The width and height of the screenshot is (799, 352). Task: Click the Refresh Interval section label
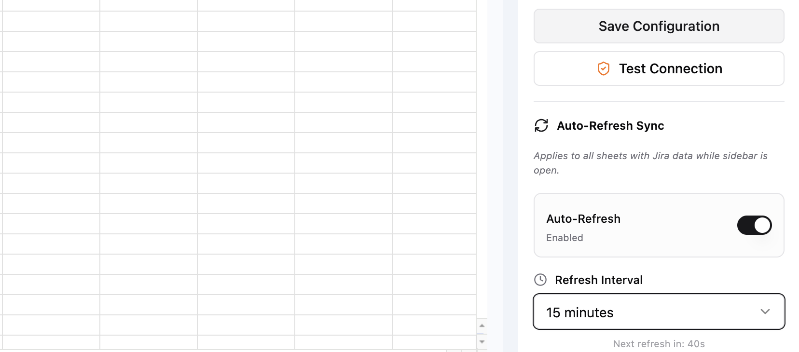tap(599, 279)
